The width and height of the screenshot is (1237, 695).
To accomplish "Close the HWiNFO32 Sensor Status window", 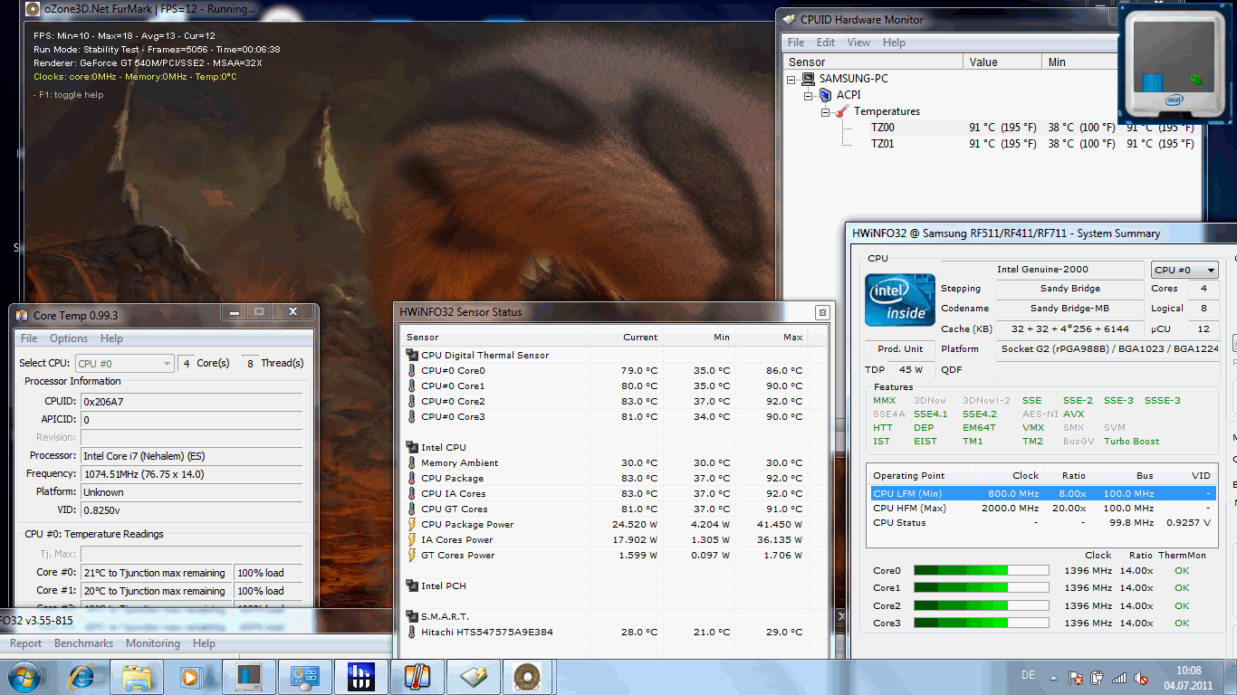I will [822, 312].
